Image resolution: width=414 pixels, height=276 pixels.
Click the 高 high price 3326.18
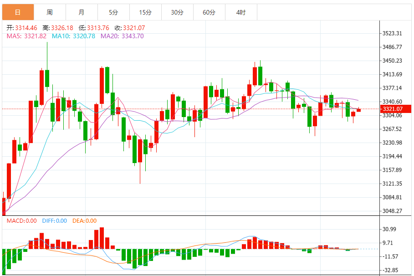tap(58, 28)
